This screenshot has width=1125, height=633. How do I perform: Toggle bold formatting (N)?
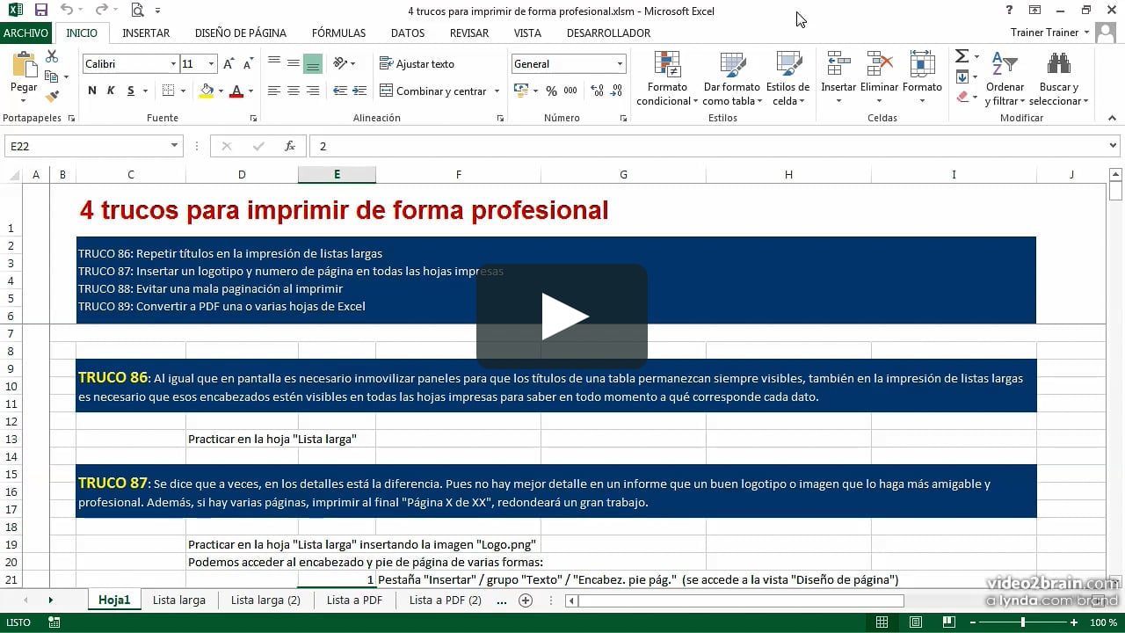tap(92, 91)
